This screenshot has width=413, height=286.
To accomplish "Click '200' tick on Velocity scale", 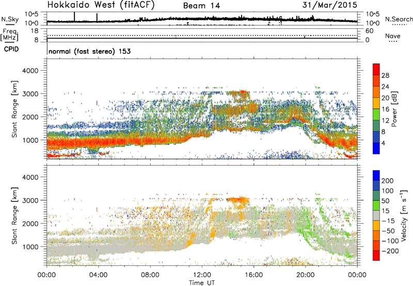I will pos(388,181).
